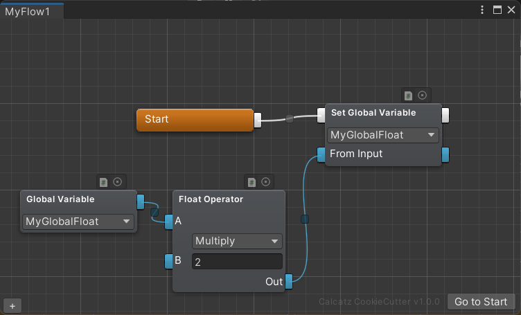This screenshot has height=315, width=521.
Task: Click midpoint handle on Global Variable to A wire
Action: pos(154,212)
